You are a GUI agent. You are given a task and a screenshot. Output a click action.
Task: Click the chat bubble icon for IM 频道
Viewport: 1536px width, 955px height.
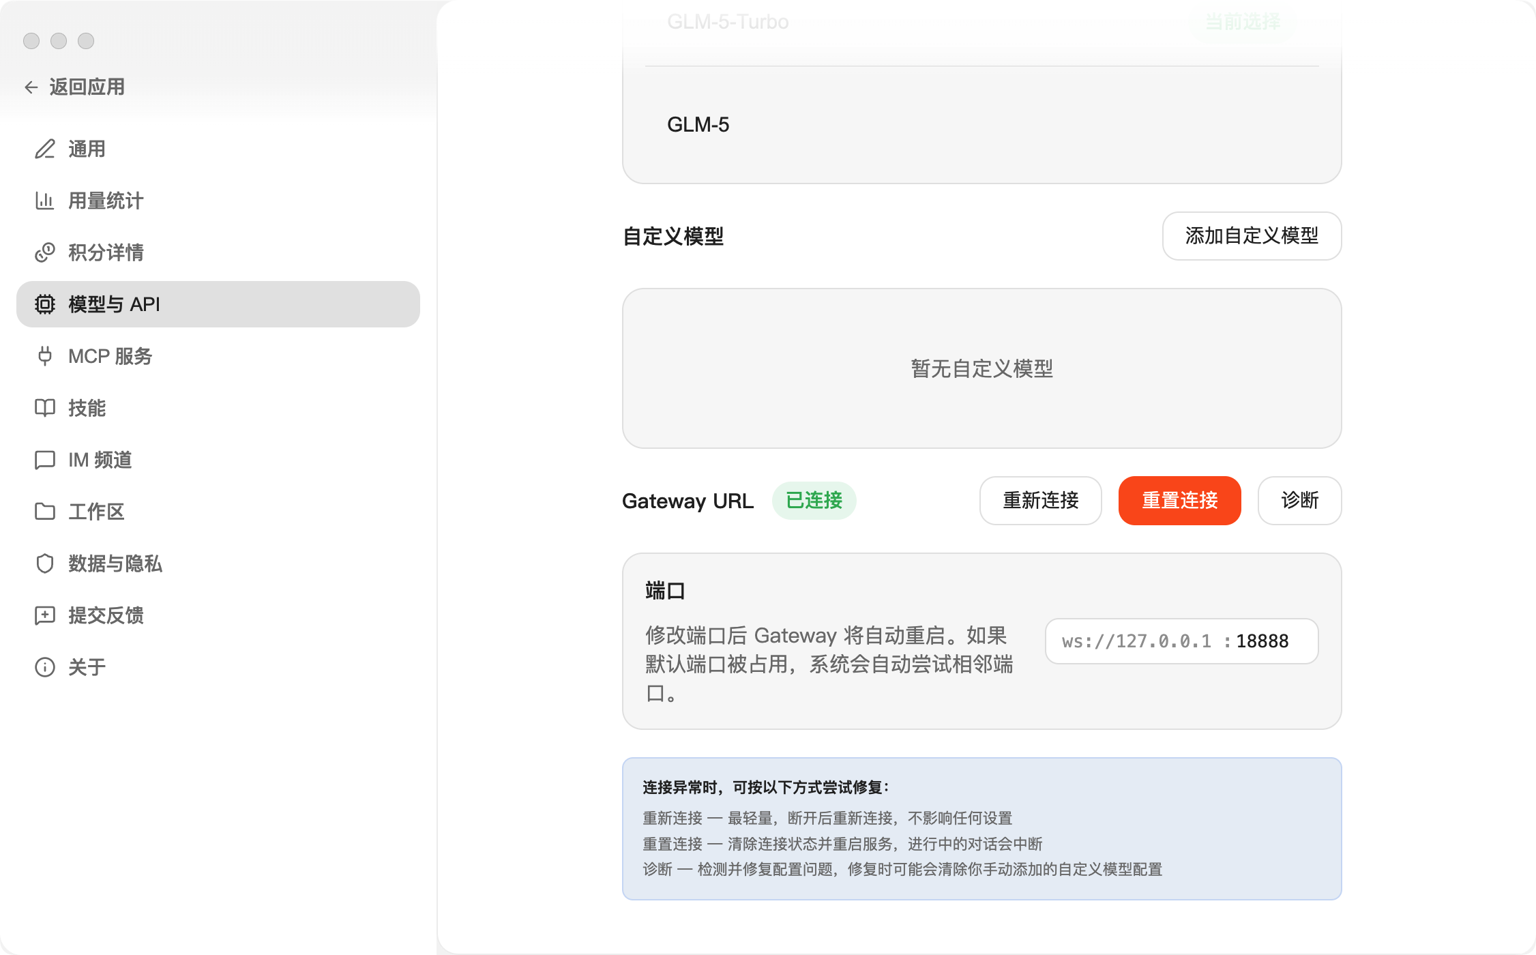(45, 460)
